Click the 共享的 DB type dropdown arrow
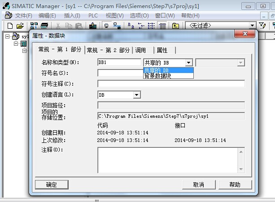 (x=189, y=63)
